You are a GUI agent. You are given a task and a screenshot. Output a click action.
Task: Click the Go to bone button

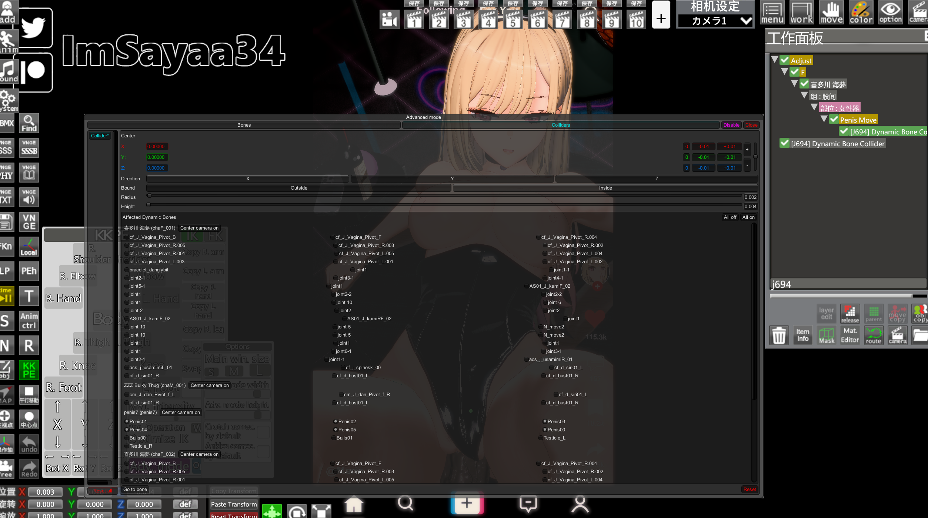click(x=135, y=489)
